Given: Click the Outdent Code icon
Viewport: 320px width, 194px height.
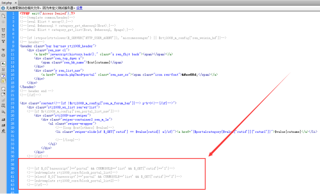Looking at the screenshot, I should [3, 126].
